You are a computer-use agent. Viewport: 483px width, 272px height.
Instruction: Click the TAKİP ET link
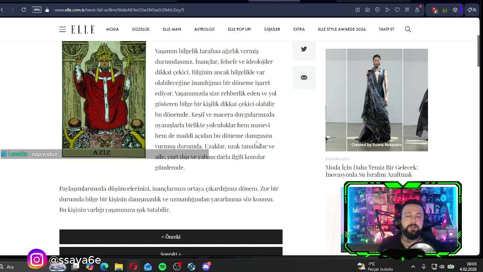pyautogui.click(x=386, y=29)
